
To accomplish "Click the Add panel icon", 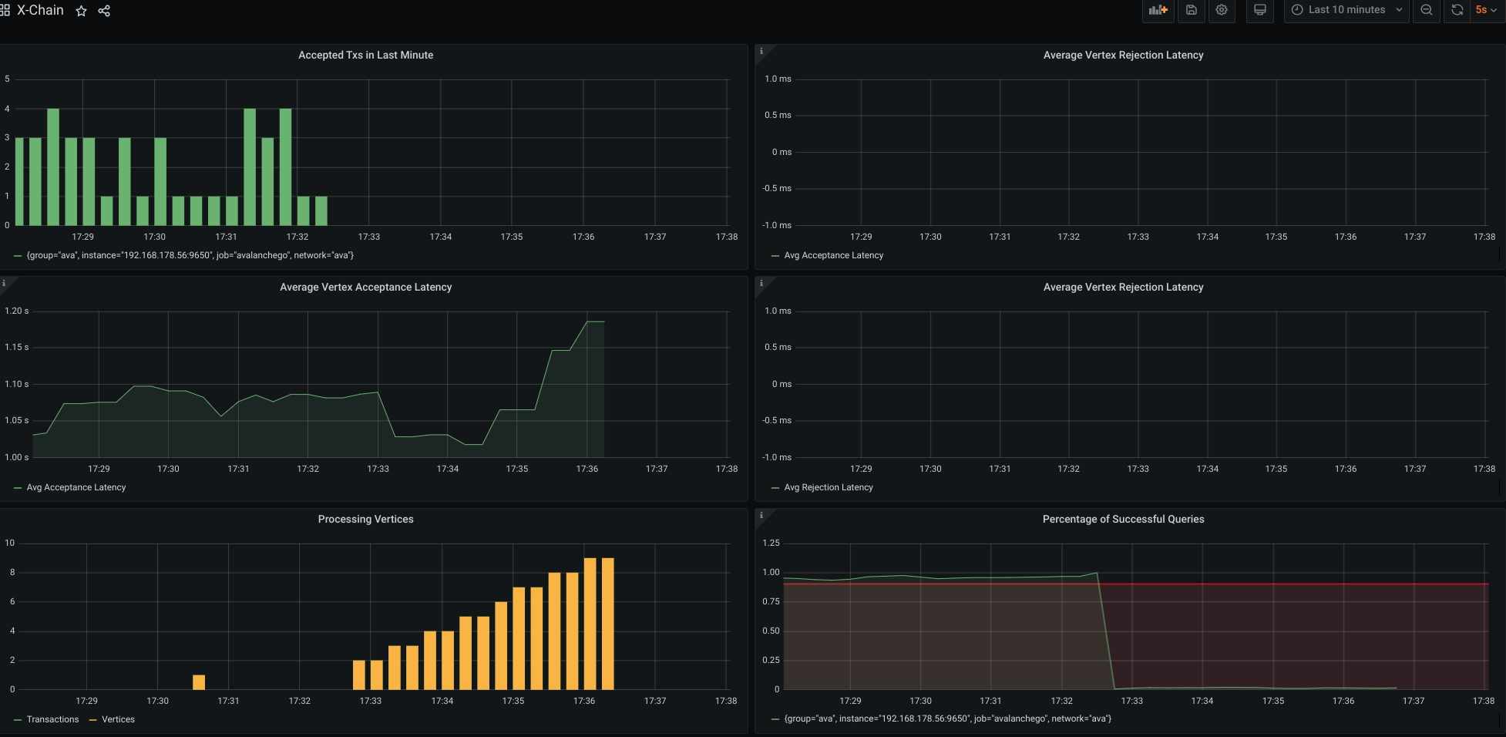I will pyautogui.click(x=1158, y=10).
